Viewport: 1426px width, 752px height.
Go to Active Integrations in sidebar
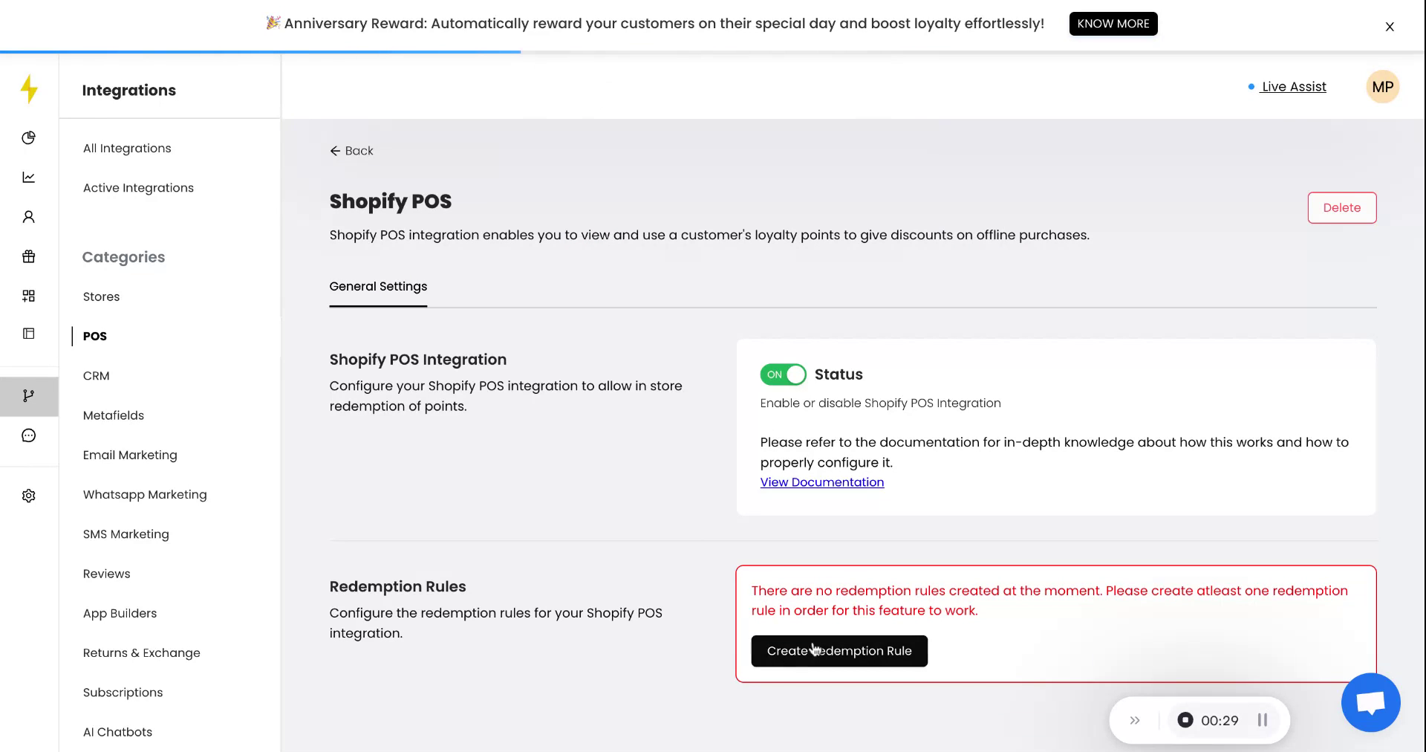point(138,188)
